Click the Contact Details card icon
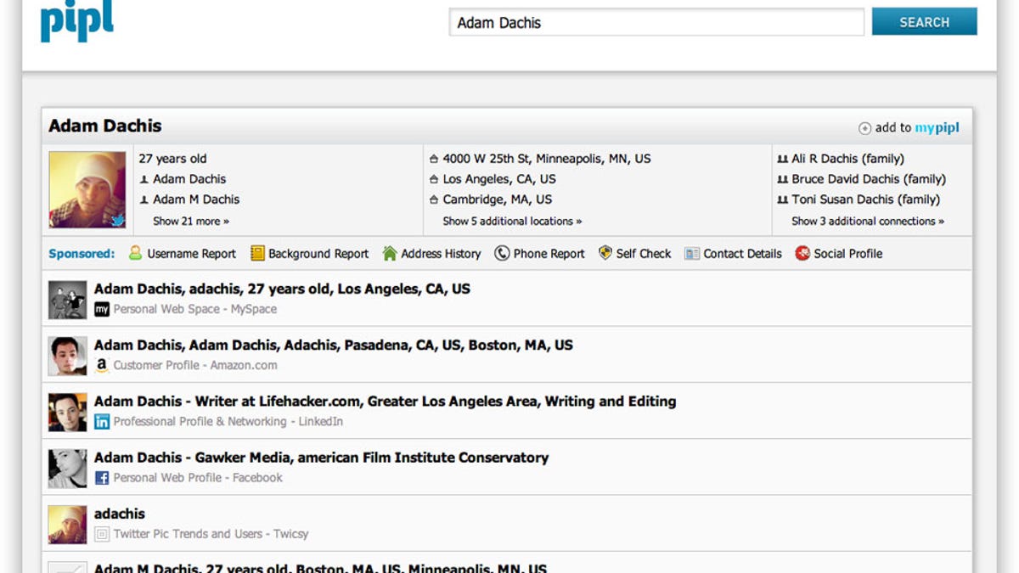 (x=692, y=253)
